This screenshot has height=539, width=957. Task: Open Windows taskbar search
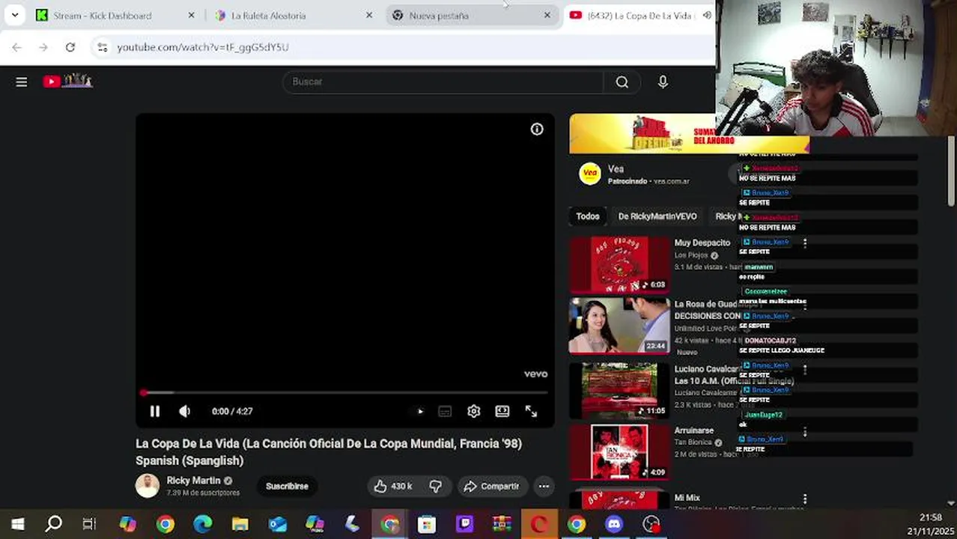click(54, 524)
